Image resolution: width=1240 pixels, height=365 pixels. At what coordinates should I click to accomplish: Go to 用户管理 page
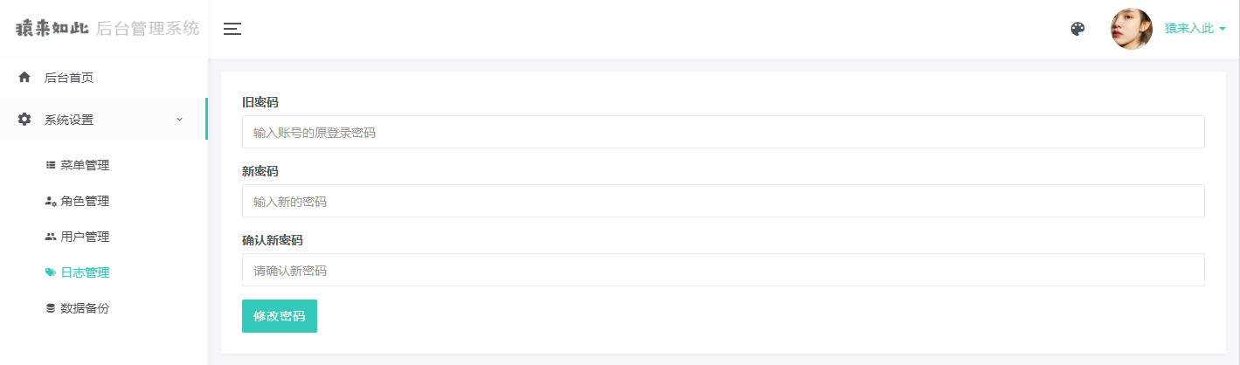coord(85,237)
